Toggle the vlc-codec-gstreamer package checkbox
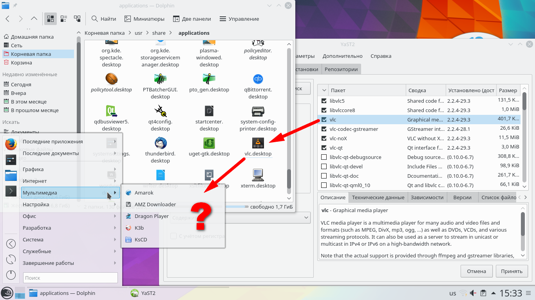 [x=324, y=129]
